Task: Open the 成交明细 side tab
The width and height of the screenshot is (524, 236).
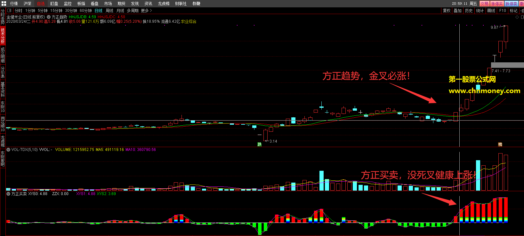Action: click(3, 55)
